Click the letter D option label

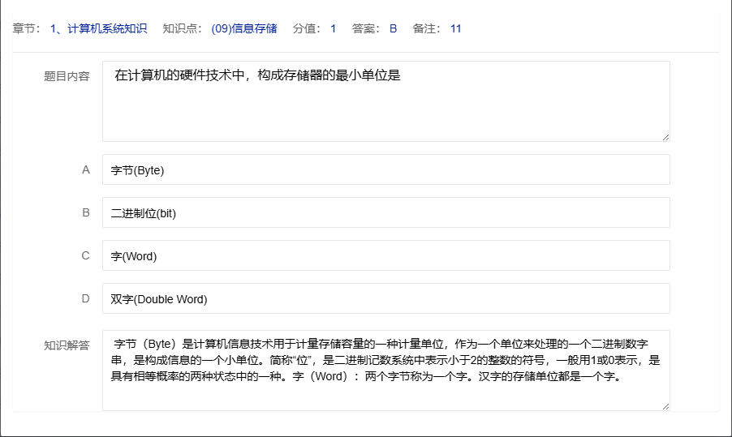point(86,299)
